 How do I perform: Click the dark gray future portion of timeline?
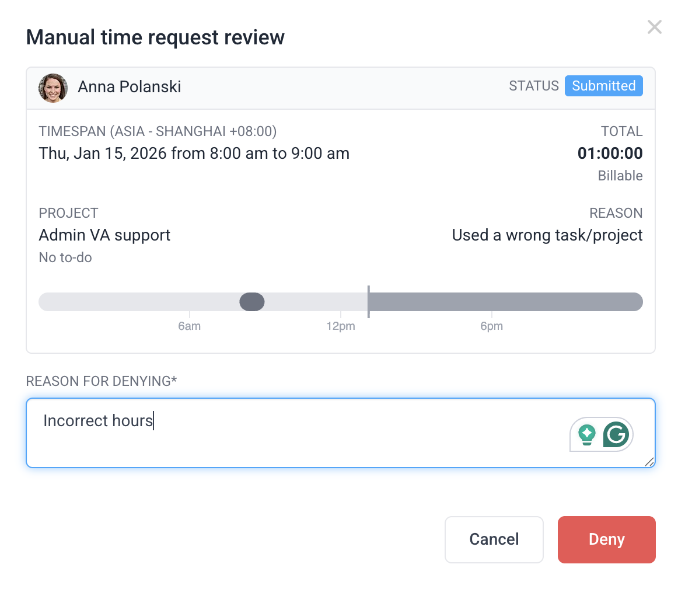click(505, 302)
